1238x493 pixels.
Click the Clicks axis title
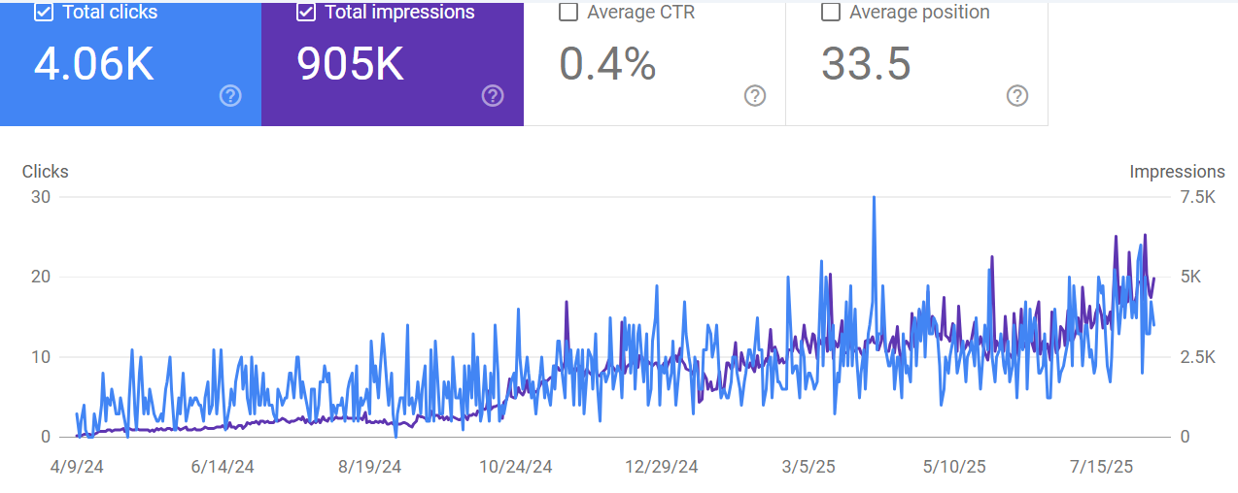coord(46,172)
